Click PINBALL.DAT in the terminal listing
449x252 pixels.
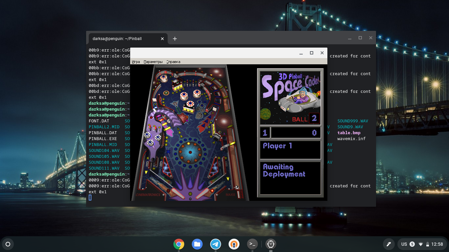103,133
